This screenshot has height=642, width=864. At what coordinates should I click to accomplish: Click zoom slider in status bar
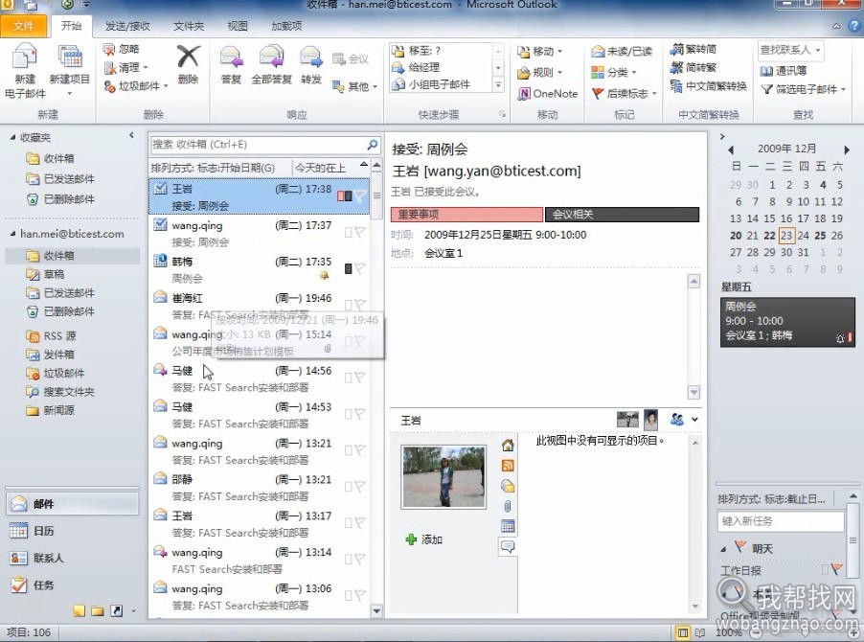point(805,632)
